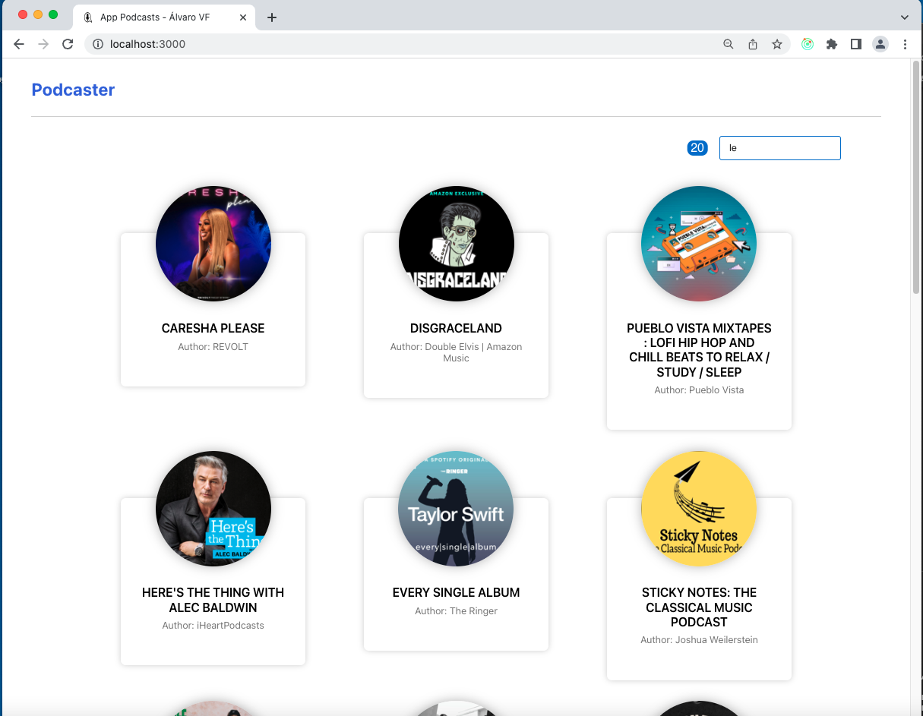Click the podcast filter search field
Viewport: 923px width, 716px height.
pos(780,148)
